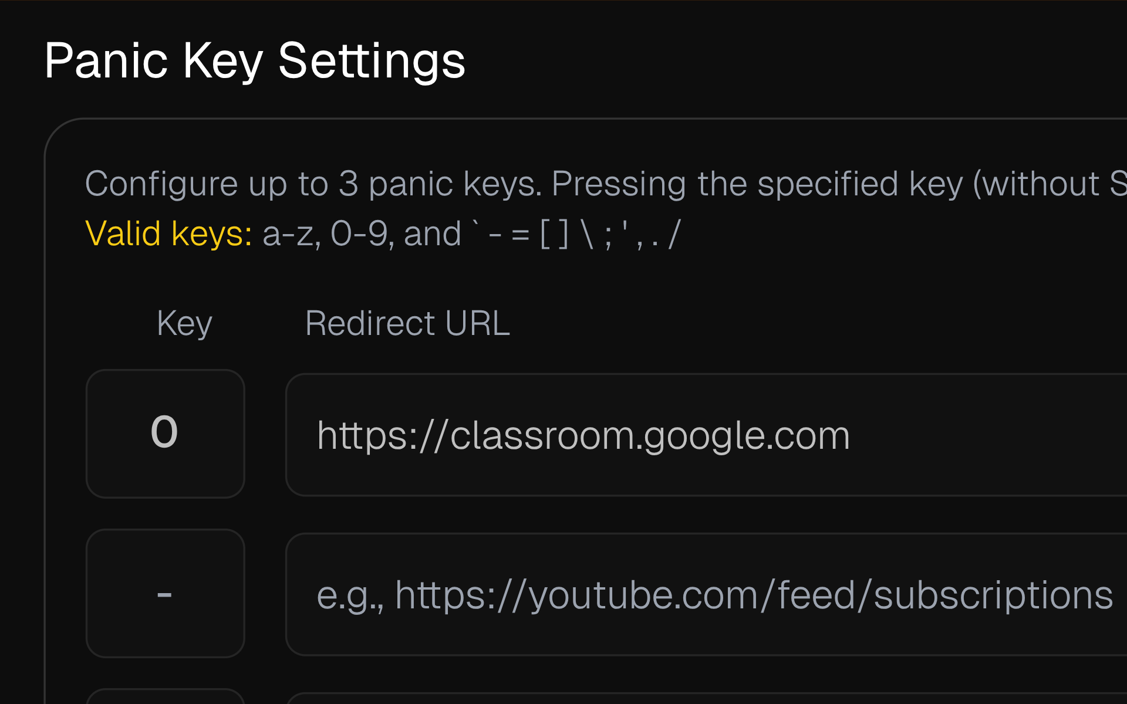This screenshot has width=1127, height=704.
Task: Click the yellow "Valid keys:" label
Action: click(168, 233)
